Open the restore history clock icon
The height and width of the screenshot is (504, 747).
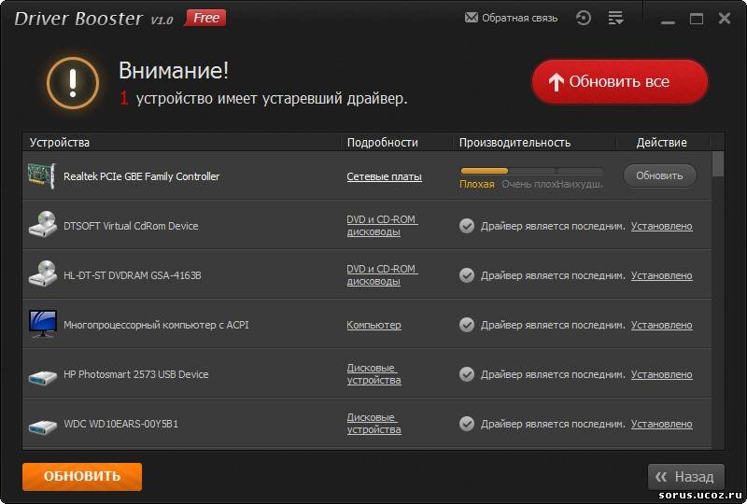[x=583, y=18]
